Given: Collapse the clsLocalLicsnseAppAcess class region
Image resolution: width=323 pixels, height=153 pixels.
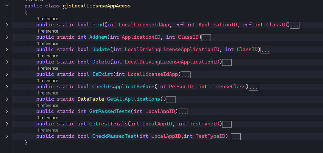Looking at the screenshot, I should [7, 6].
